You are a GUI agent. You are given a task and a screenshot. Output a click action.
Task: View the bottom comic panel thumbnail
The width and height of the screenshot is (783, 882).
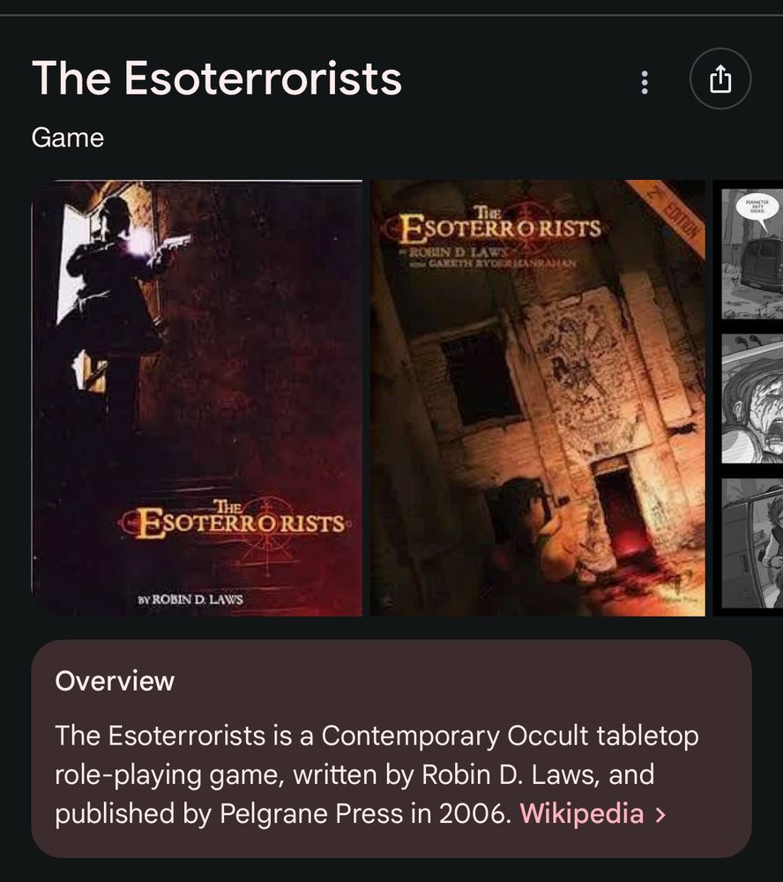coord(752,542)
